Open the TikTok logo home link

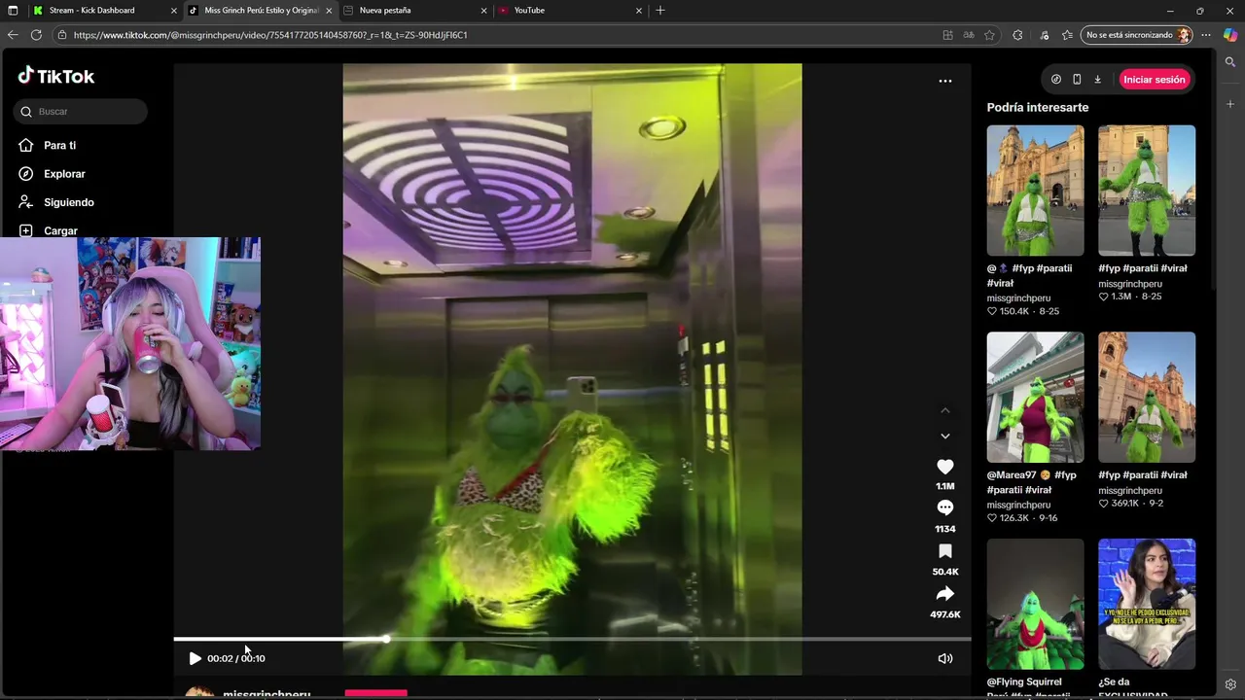56,76
